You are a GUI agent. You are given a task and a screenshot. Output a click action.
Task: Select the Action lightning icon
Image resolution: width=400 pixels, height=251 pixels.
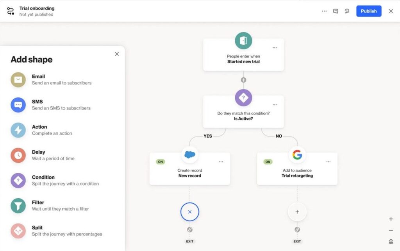point(18,130)
